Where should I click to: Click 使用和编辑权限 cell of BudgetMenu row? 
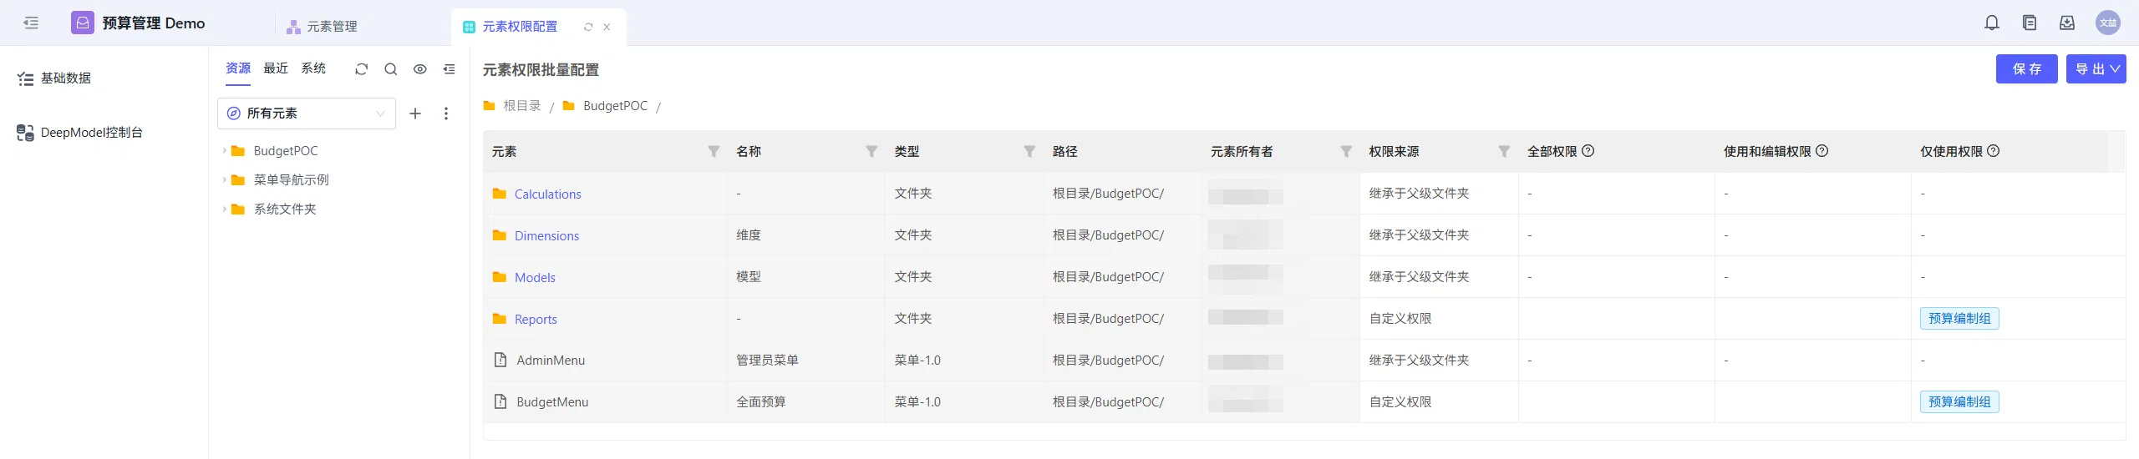pos(1813,402)
